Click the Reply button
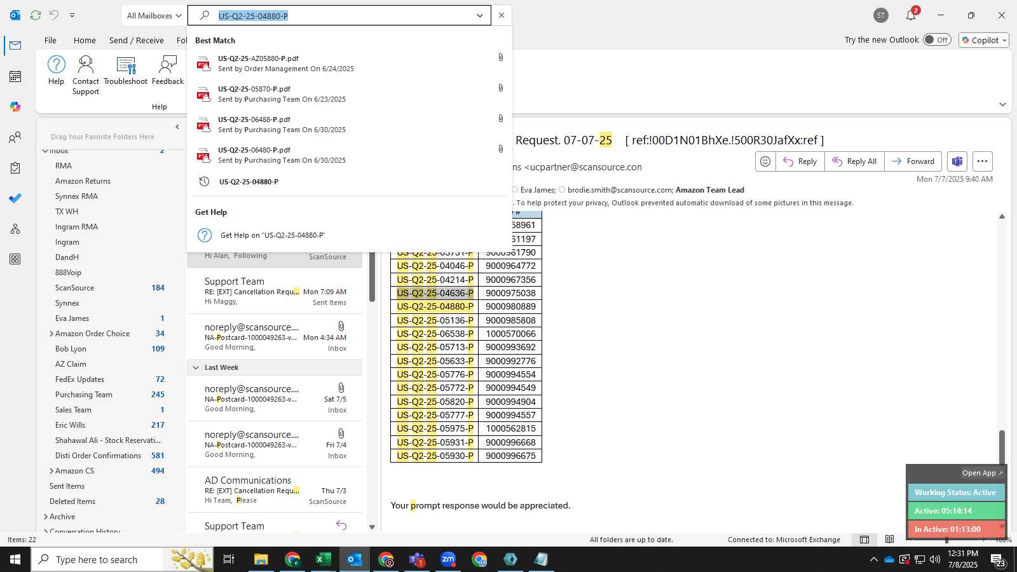The height and width of the screenshot is (572, 1017). (x=800, y=161)
